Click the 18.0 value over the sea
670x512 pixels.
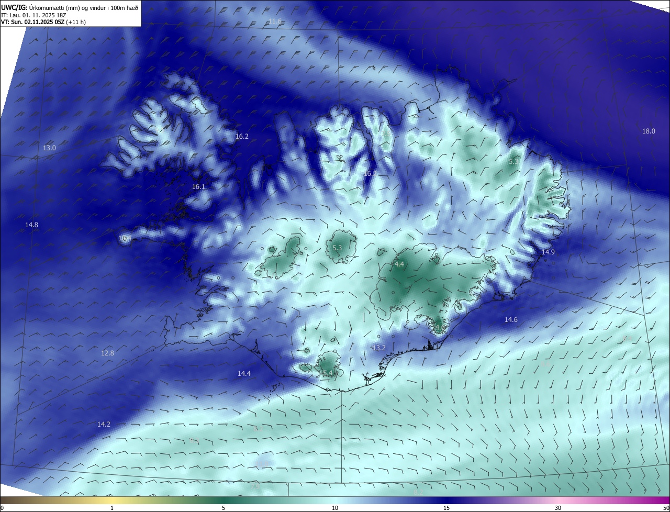649,131
